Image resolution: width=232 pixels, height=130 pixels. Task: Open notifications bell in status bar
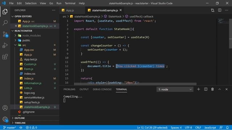tap(227, 127)
